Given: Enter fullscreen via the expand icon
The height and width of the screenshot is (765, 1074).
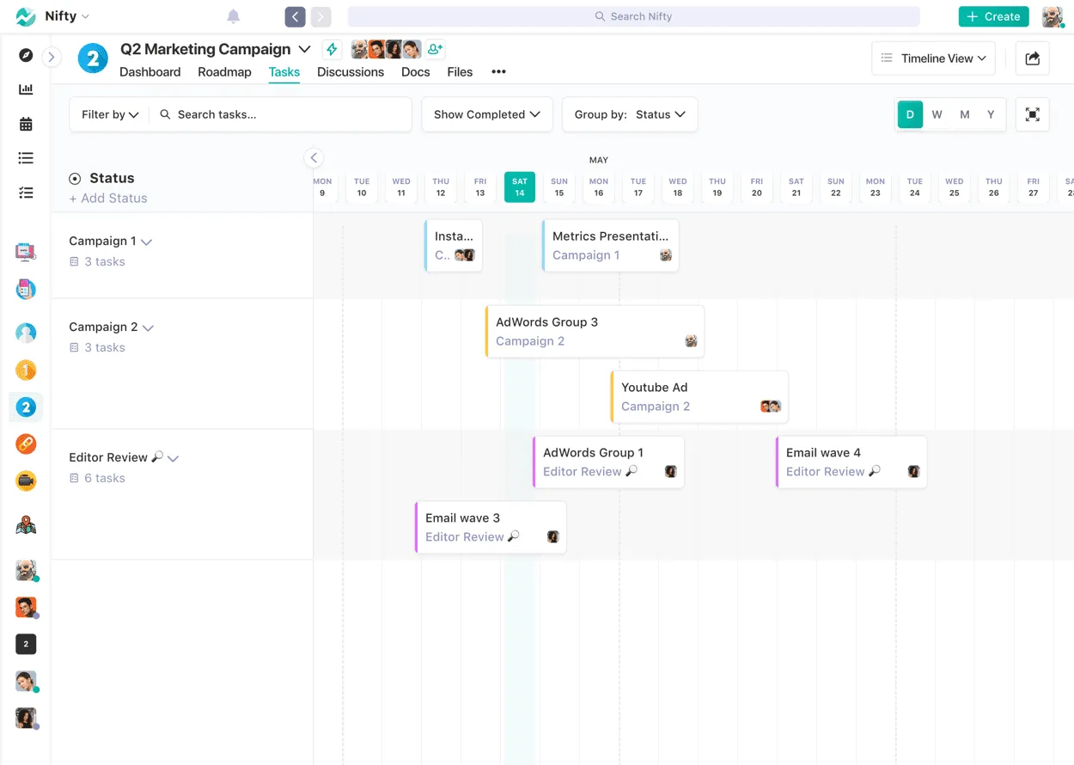Looking at the screenshot, I should [1032, 113].
